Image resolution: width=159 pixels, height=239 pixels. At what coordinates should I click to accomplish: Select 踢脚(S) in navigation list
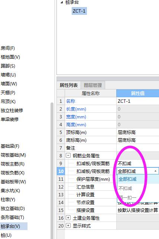8,66
